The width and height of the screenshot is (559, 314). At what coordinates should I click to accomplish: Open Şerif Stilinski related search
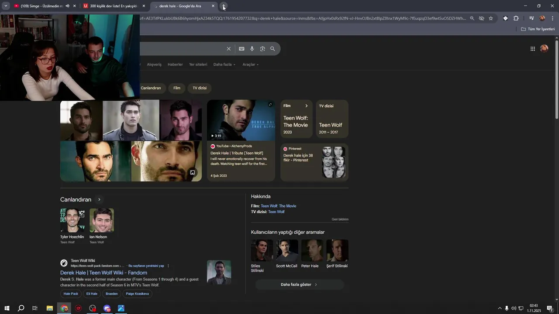(x=337, y=254)
